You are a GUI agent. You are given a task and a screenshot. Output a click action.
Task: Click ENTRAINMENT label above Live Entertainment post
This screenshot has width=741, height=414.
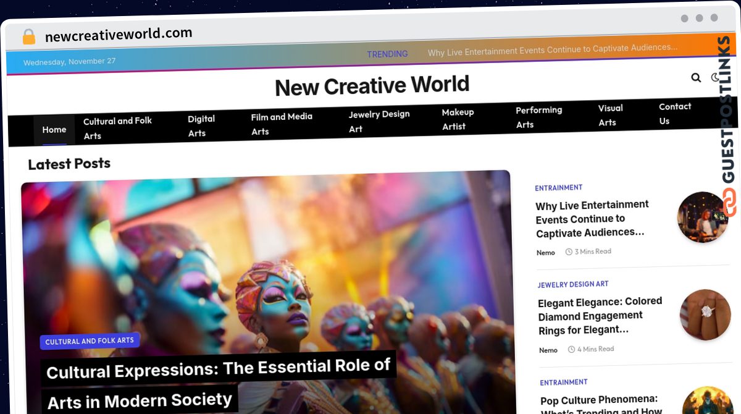coord(558,187)
